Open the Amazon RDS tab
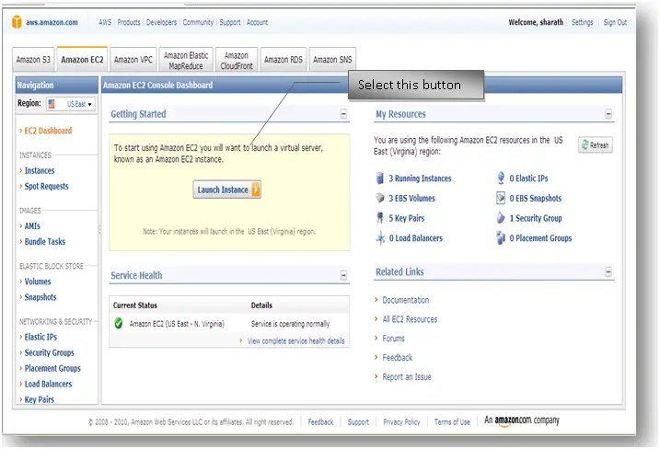The height and width of the screenshot is (449, 660). click(284, 59)
